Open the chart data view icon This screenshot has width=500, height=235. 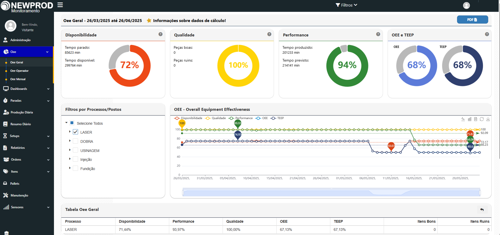point(476,119)
